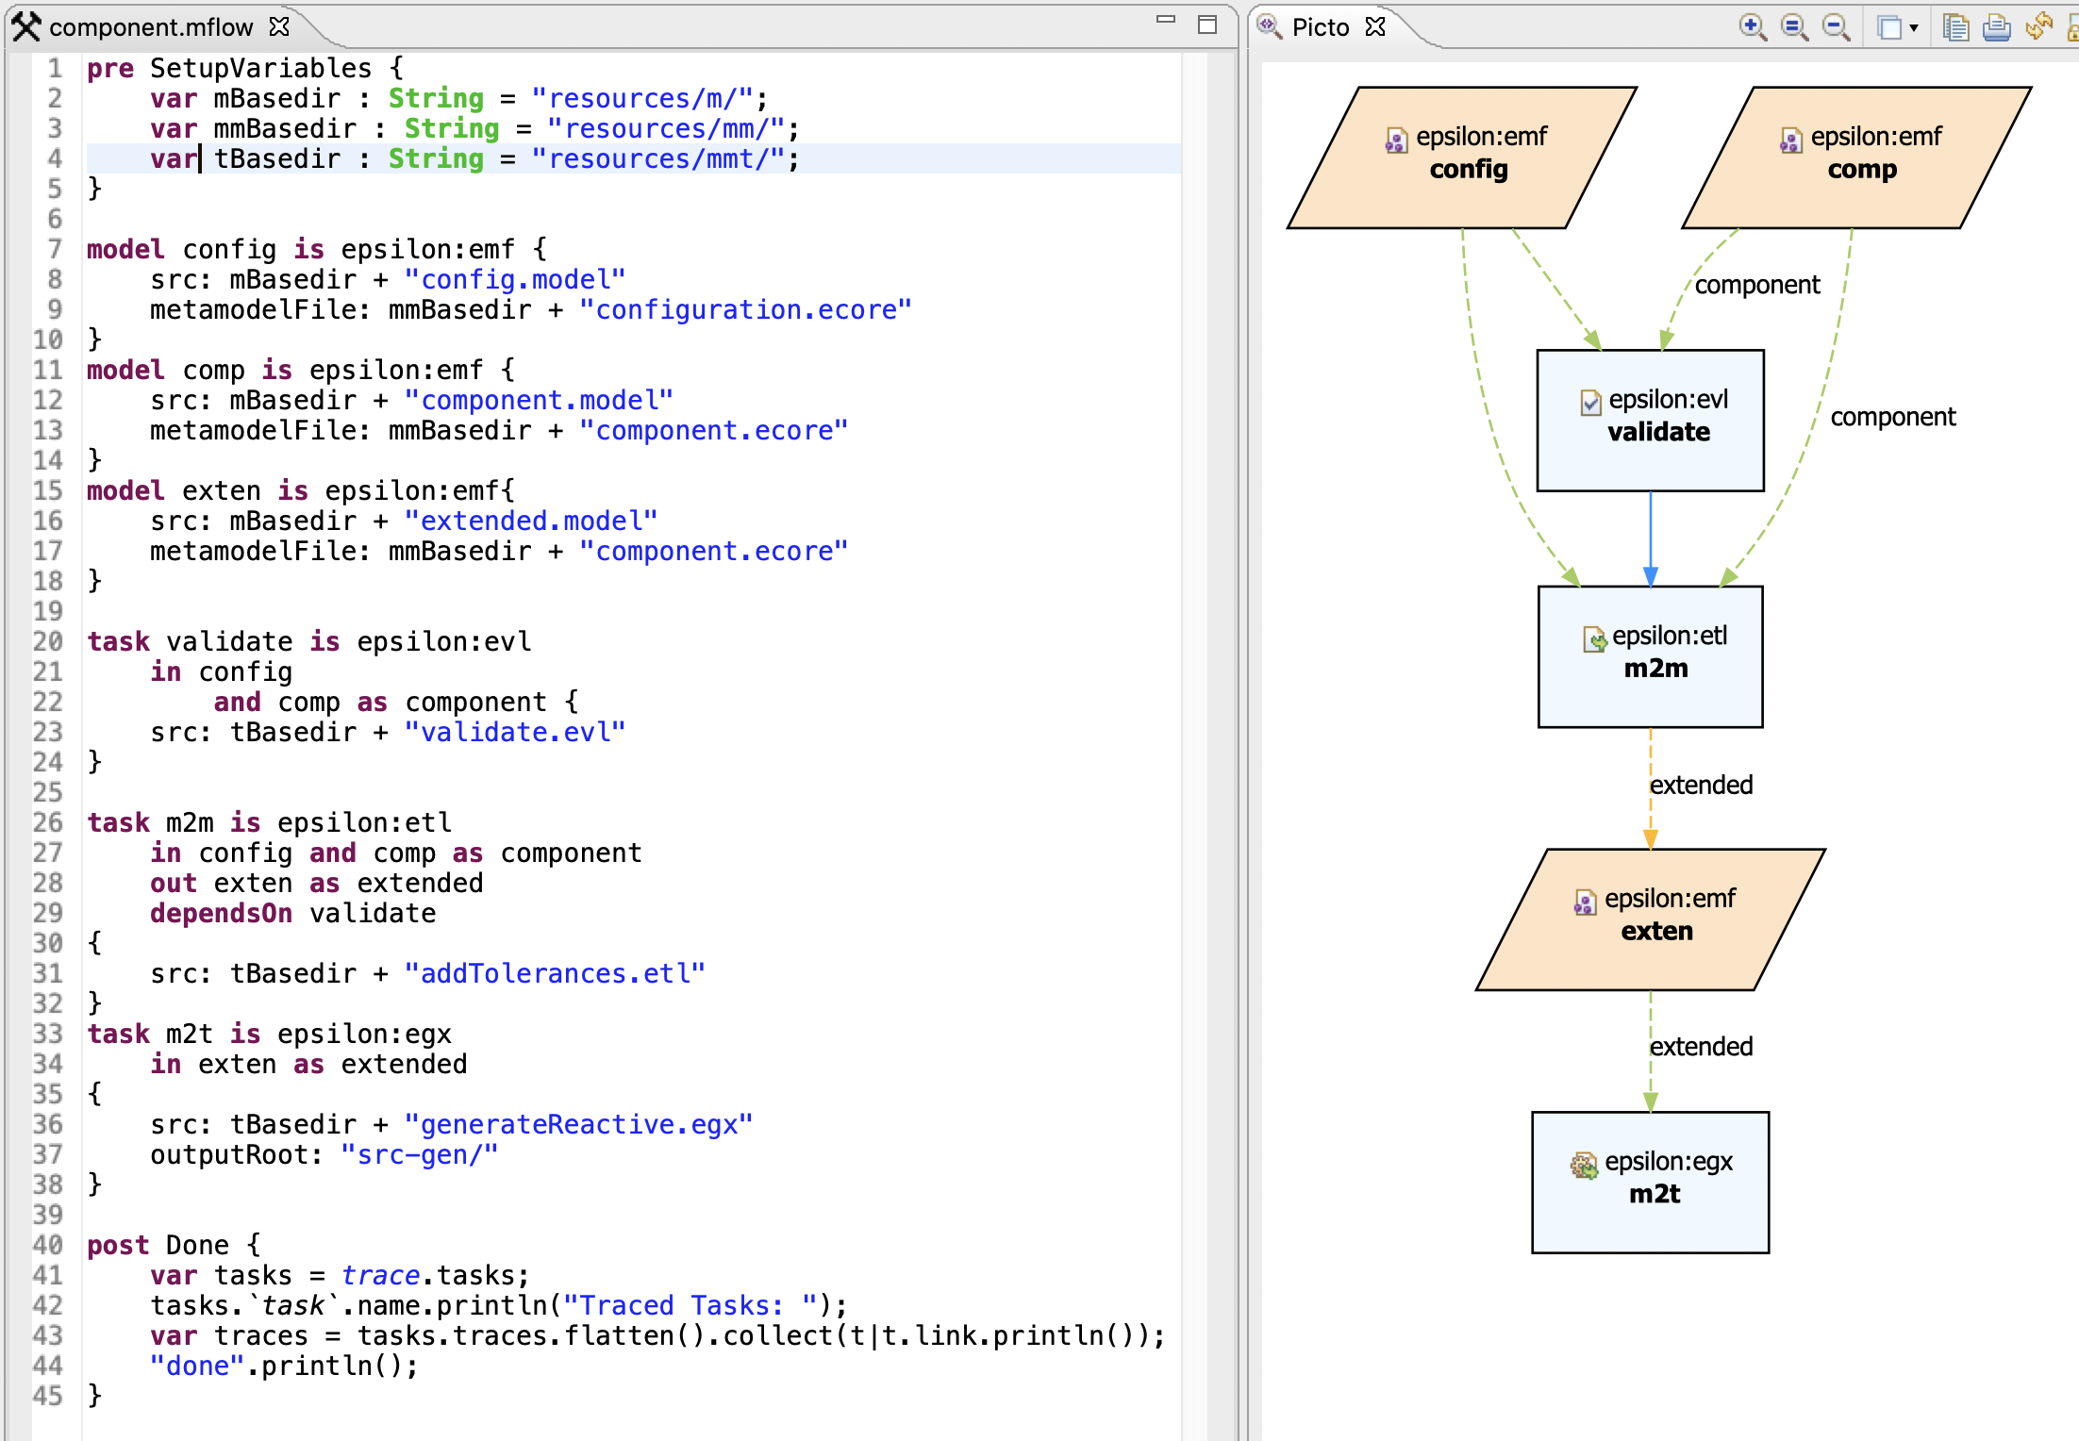The image size is (2079, 1441).
Task: Click the epsilon:emf comp model node
Action: pyautogui.click(x=1856, y=157)
